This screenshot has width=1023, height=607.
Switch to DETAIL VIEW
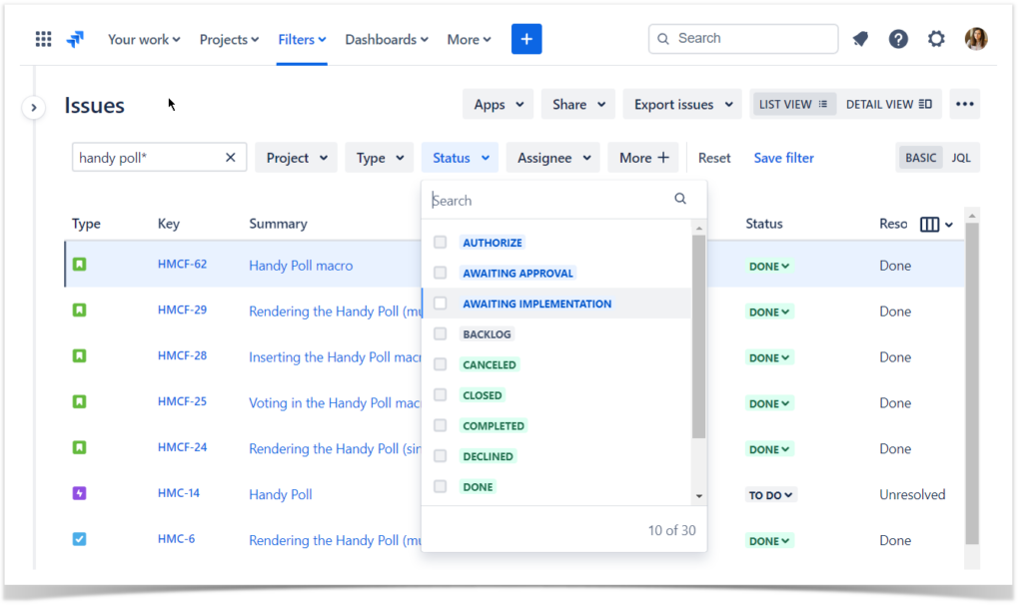(x=888, y=104)
